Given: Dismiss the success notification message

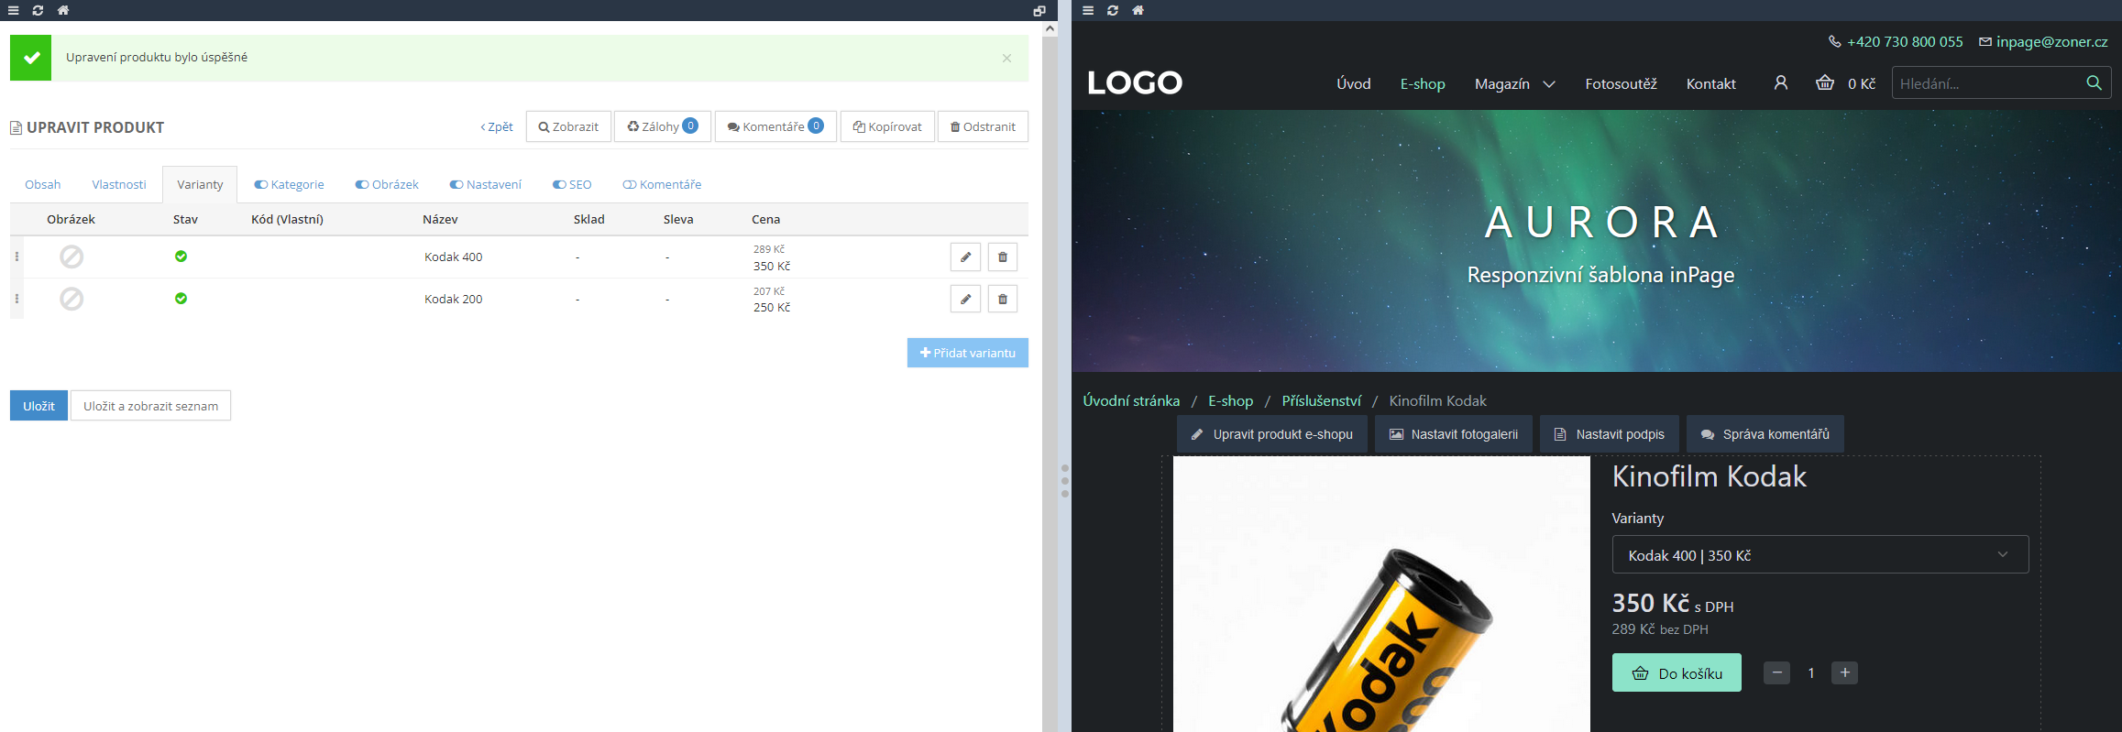Looking at the screenshot, I should [1006, 58].
